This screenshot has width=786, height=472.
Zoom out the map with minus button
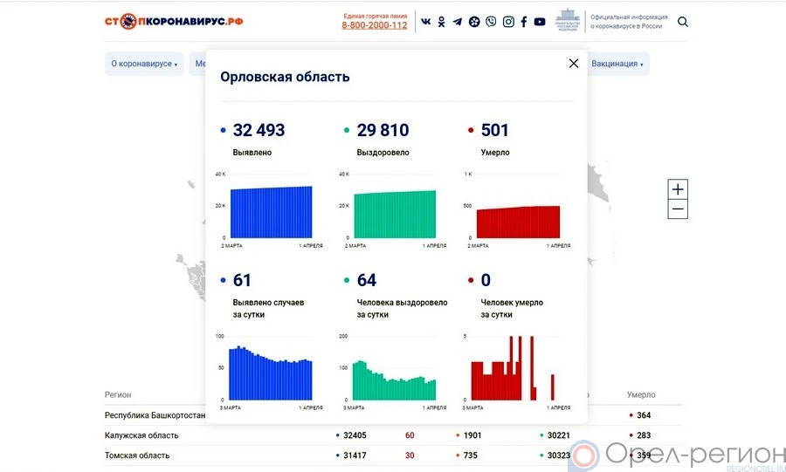678,209
